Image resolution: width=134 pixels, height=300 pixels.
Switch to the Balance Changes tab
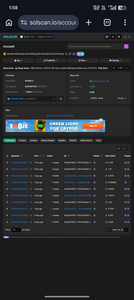pos(48,140)
